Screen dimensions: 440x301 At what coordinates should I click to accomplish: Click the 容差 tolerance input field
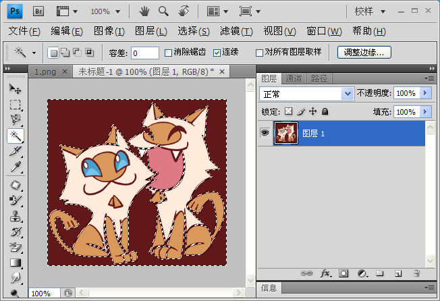tap(145, 53)
